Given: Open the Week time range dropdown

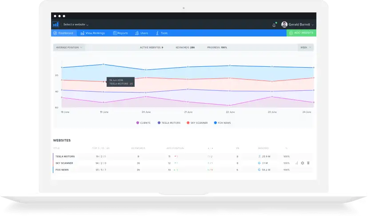Looking at the screenshot, I should coord(305,47).
